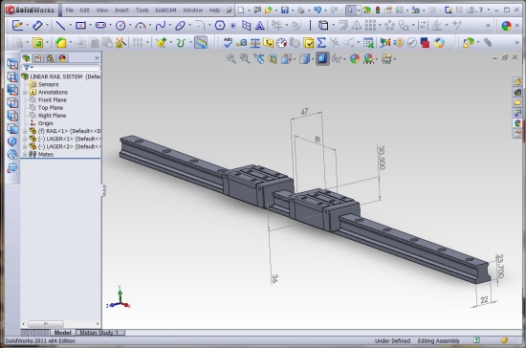Viewport: 526px width, 348px height.
Task: Click the Interference Detection red-blue squares icon
Action: tap(425, 43)
